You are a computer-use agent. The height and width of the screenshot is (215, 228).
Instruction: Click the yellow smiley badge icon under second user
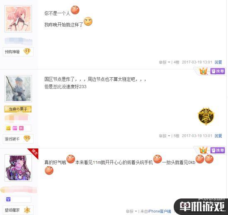(x=8, y=128)
